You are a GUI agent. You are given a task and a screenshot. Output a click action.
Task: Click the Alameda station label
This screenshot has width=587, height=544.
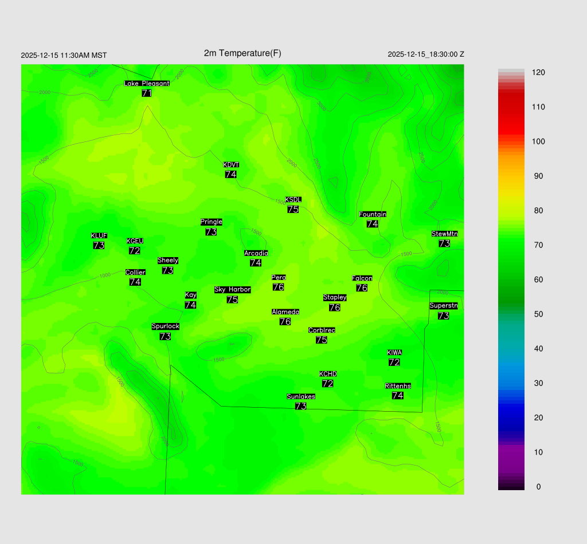point(285,312)
